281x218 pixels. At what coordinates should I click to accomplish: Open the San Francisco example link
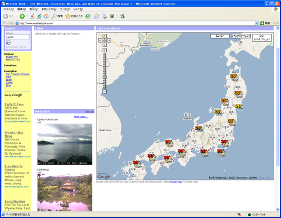13,74
